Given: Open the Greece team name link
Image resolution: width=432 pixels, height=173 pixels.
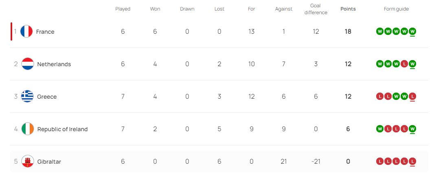Looking at the screenshot, I should pos(47,97).
